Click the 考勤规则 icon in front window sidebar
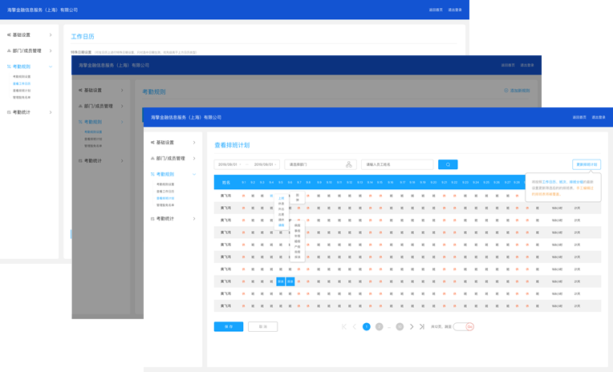Image resolution: width=613 pixels, height=372 pixels. tap(152, 174)
